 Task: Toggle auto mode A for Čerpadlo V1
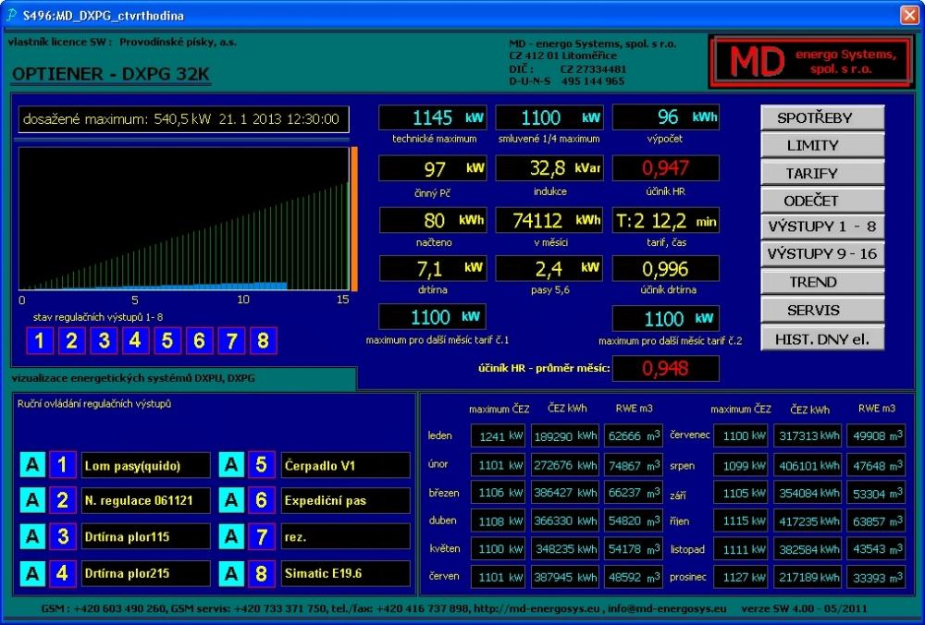[231, 465]
